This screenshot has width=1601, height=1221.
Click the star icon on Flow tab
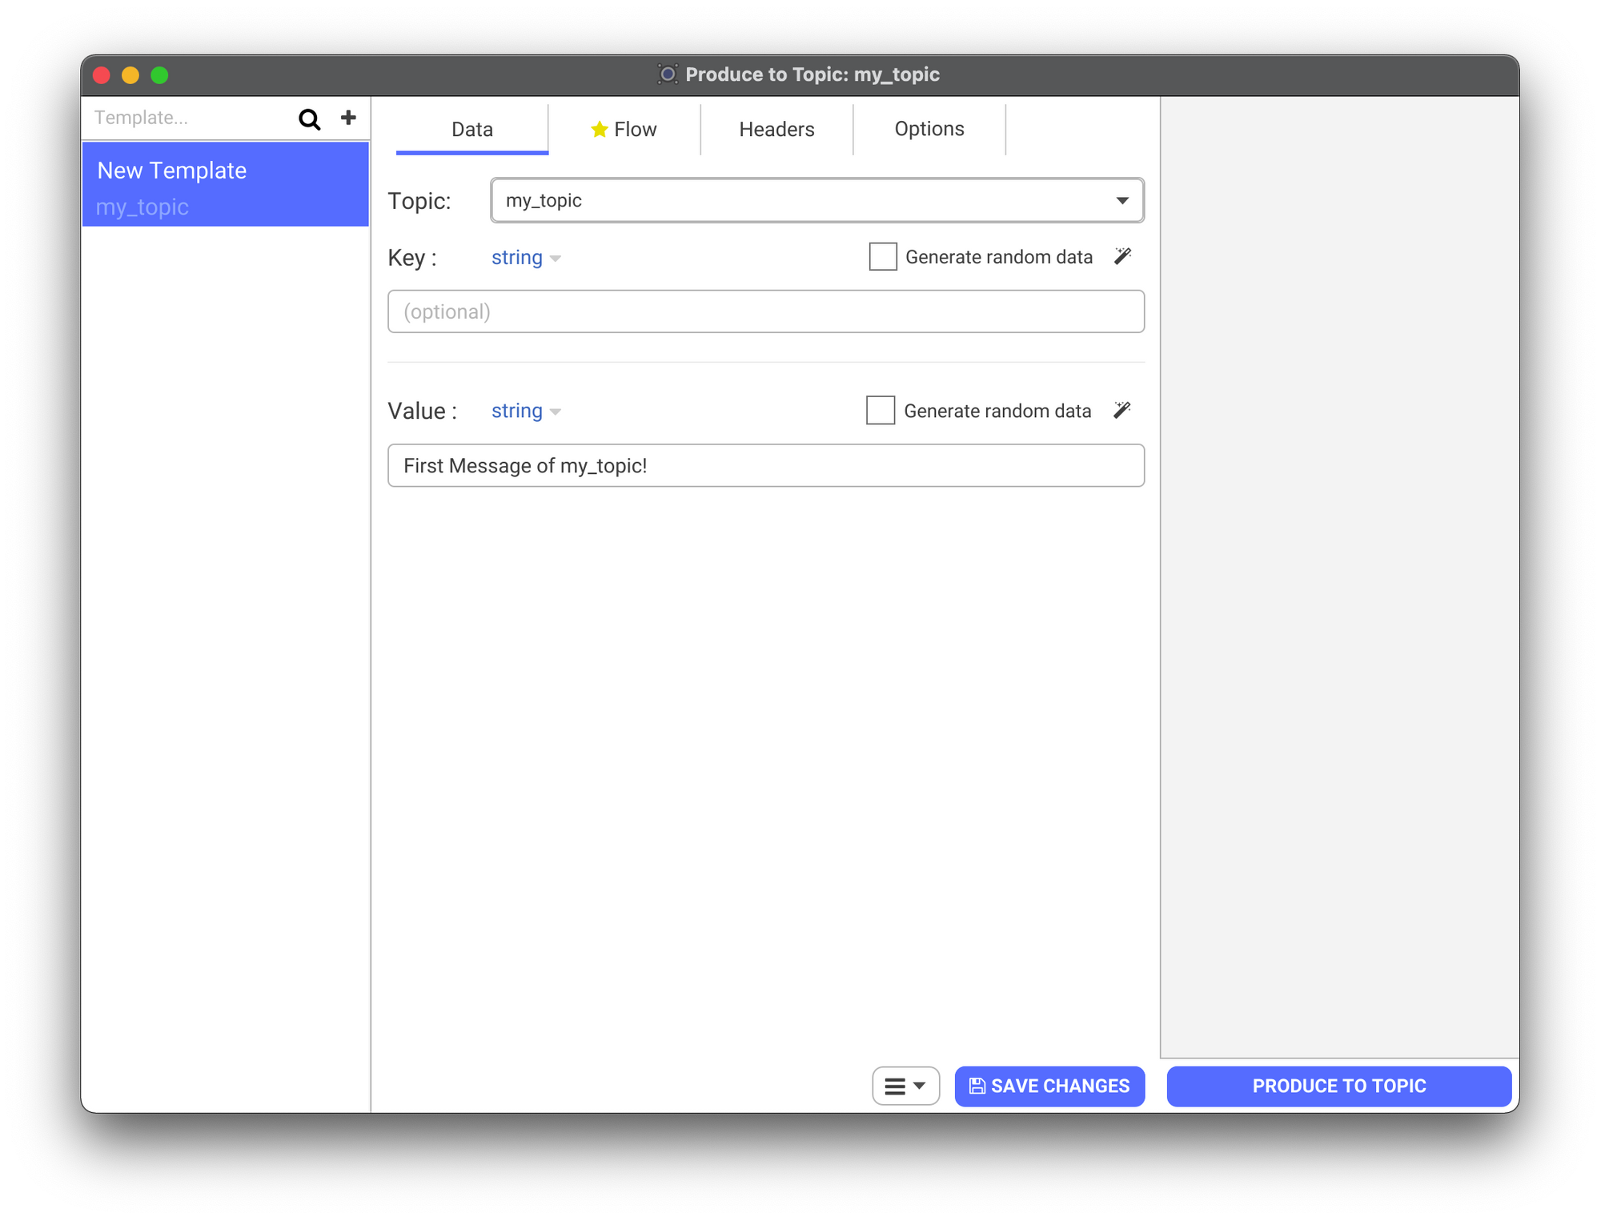(x=599, y=130)
